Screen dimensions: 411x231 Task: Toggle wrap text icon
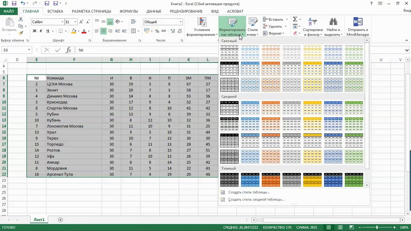pos(133,22)
